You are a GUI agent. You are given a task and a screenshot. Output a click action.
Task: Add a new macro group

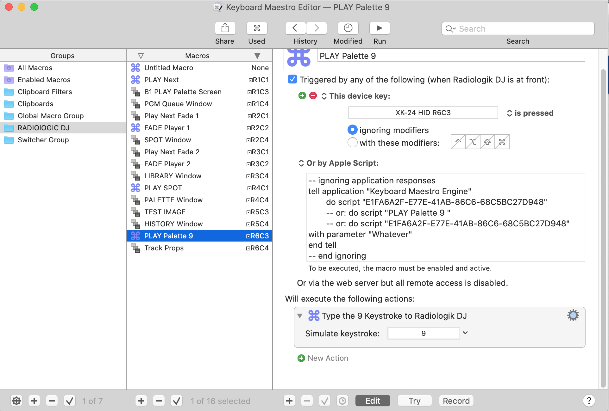coord(34,401)
